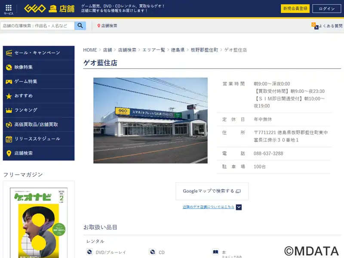Focus the store inventory search field
The width and height of the screenshot is (344, 258).
click(x=37, y=26)
